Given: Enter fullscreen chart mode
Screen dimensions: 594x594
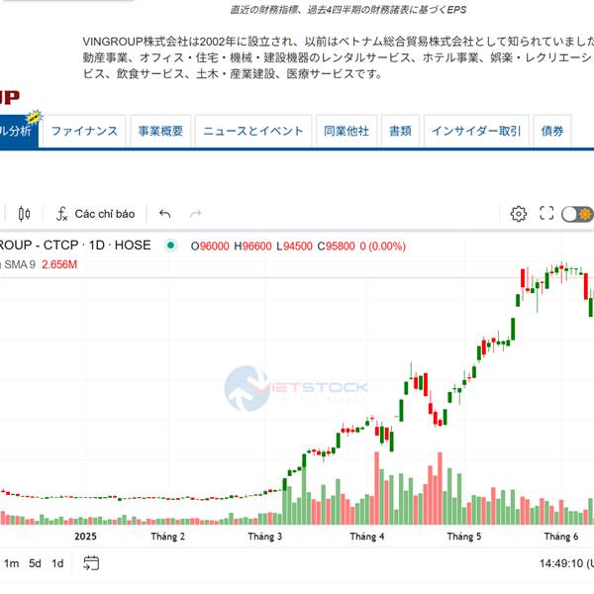Looking at the screenshot, I should point(546,213).
